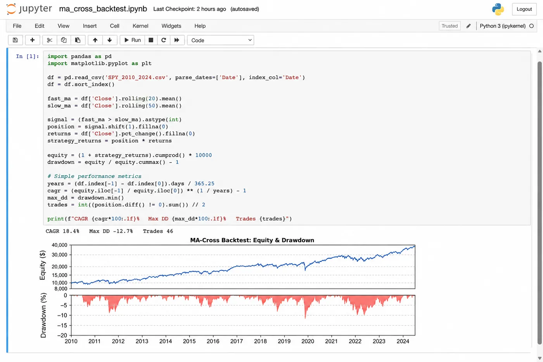Open the Kernel menu
The height and width of the screenshot is (362, 543).
tap(140, 26)
